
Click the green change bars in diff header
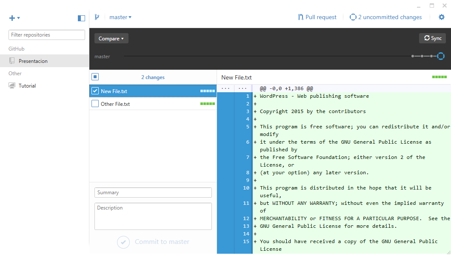click(x=440, y=77)
